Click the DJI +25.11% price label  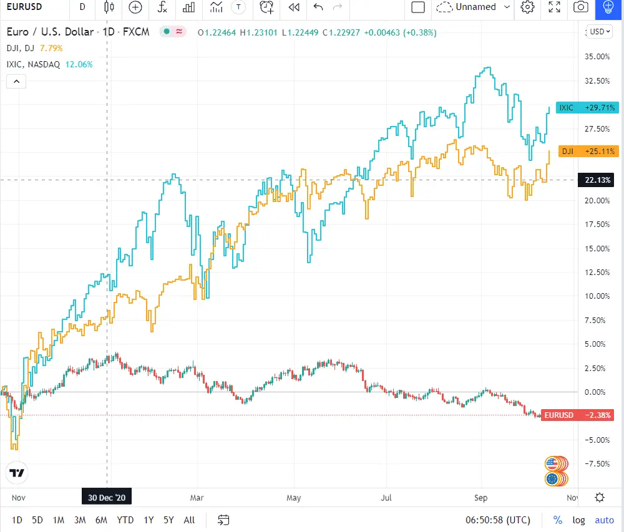(x=588, y=152)
